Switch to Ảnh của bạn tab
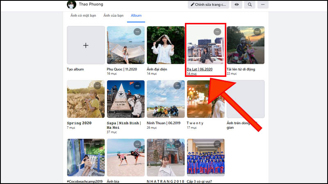328x184 pixels. tap(114, 16)
